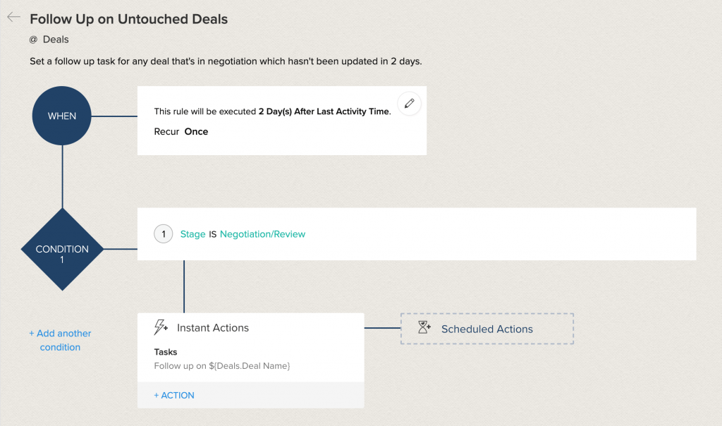Select the CONDITION 1 diamond node
Viewport: 722px width, 426px height.
[62, 249]
